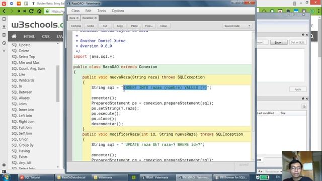Click the scroll up arrow of w3schools sidebar
Image resolution: width=322 pixels, height=181 pixels.
tap(58, 44)
